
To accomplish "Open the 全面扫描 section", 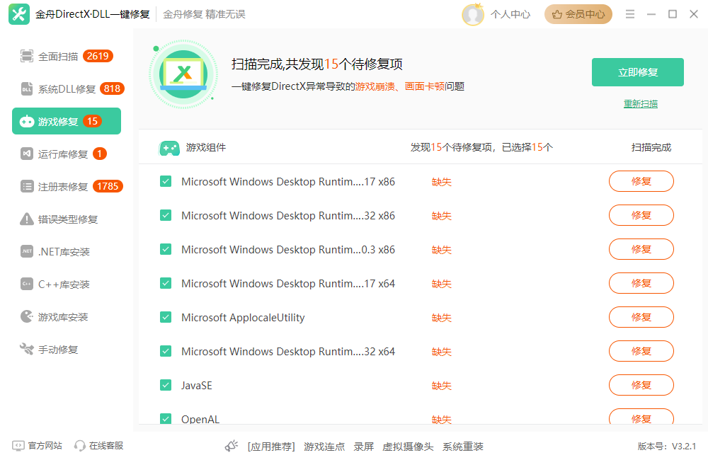I will pyautogui.click(x=67, y=57).
